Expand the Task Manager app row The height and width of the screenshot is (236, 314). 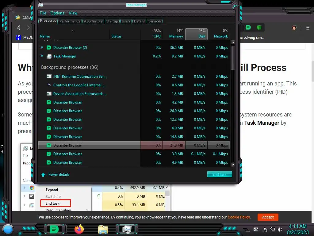(42, 56)
